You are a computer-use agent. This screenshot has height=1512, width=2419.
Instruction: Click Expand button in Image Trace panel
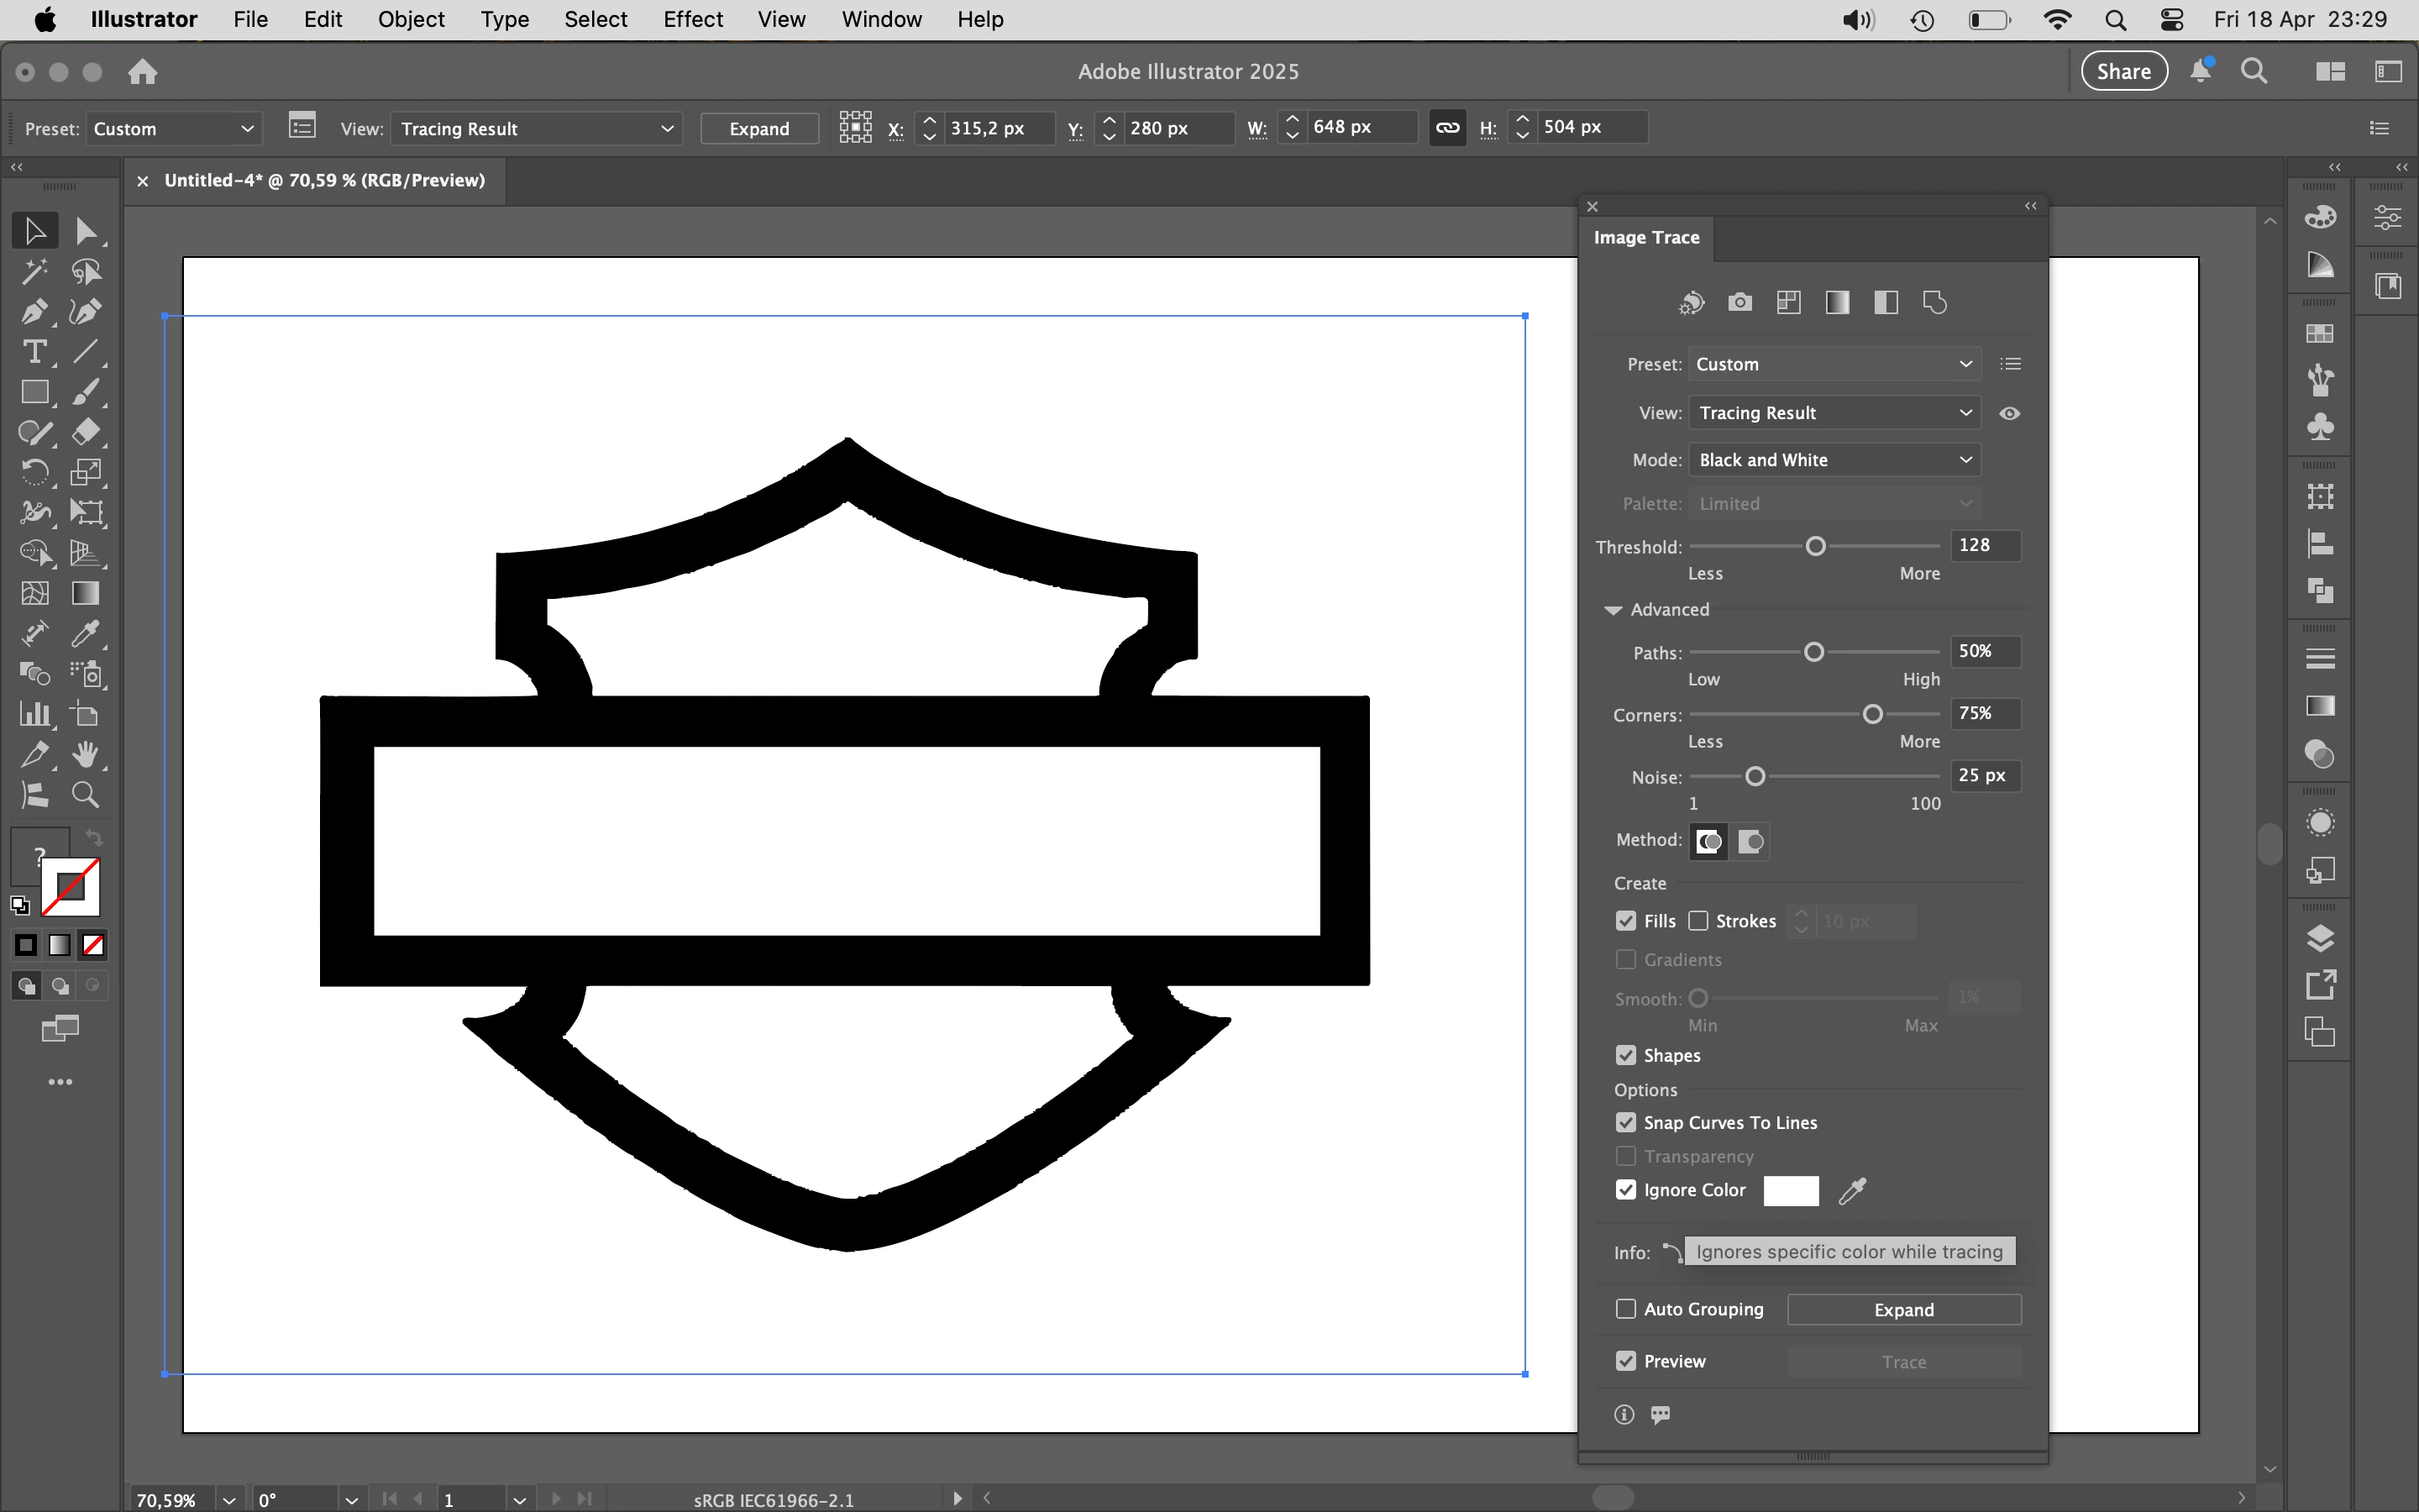coord(1903,1310)
